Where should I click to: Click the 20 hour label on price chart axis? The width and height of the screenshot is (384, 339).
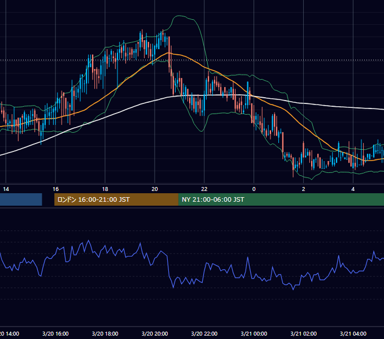155,189
